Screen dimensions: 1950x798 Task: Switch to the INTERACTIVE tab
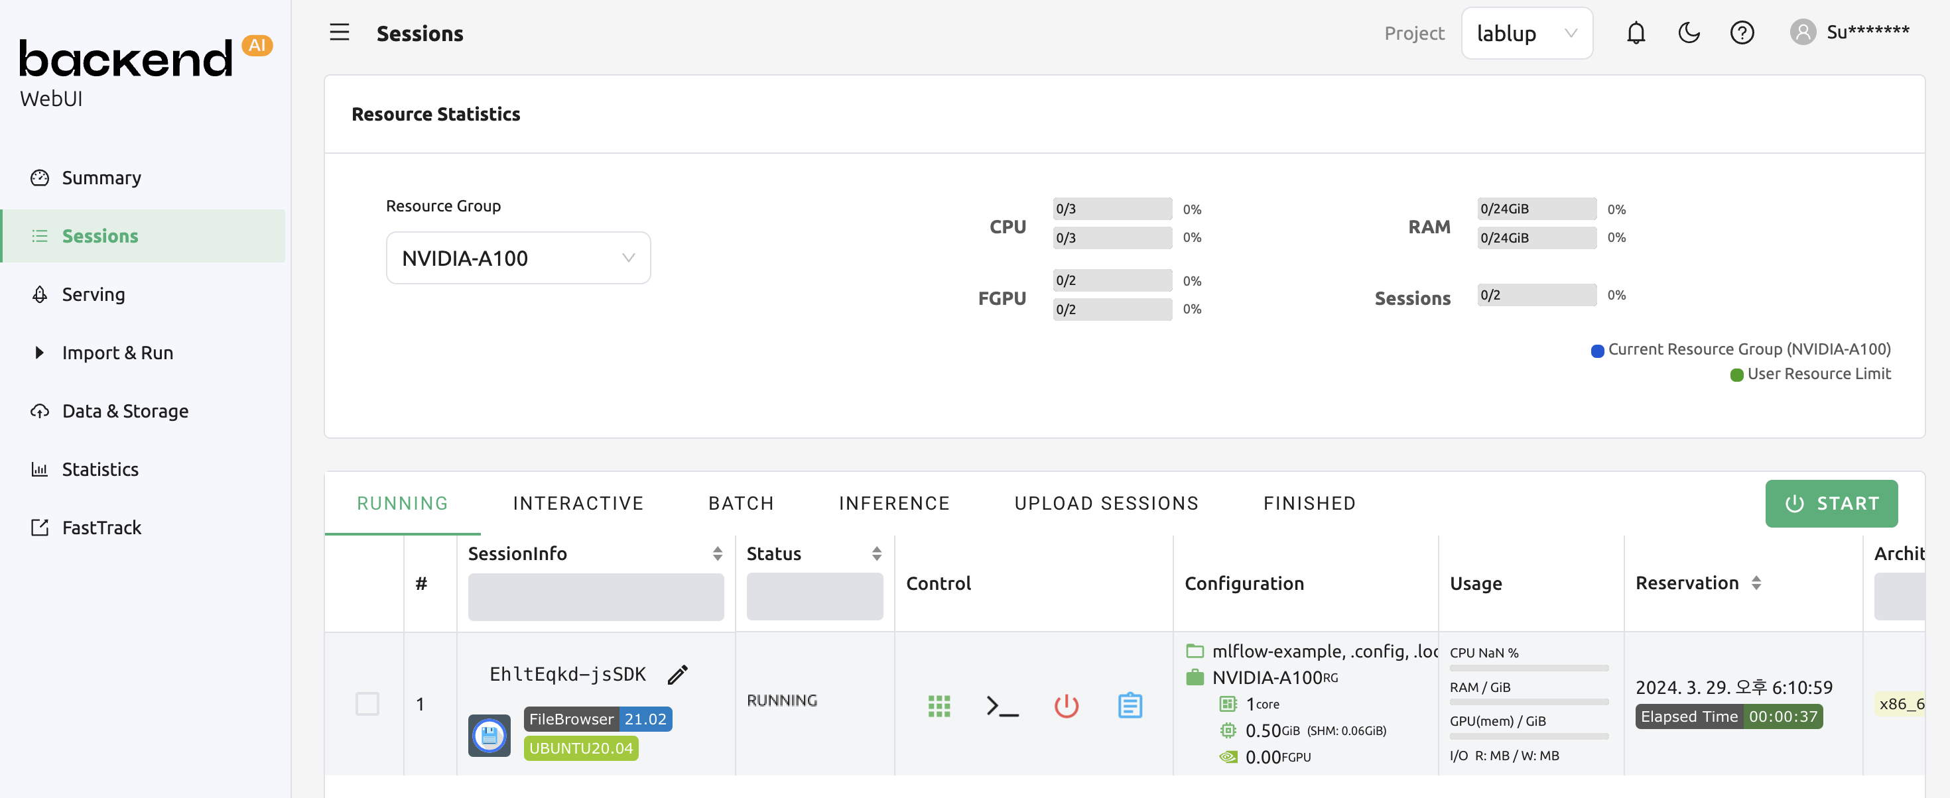coord(578,503)
